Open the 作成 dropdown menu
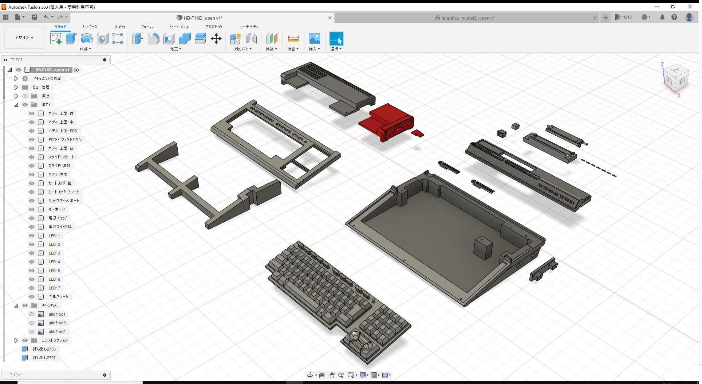 coord(85,49)
